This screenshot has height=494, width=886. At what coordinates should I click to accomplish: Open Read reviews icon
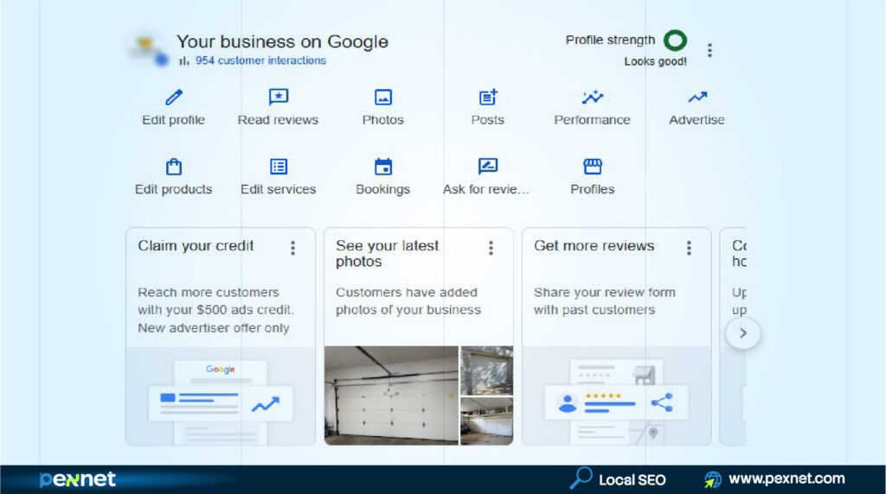[x=279, y=97]
